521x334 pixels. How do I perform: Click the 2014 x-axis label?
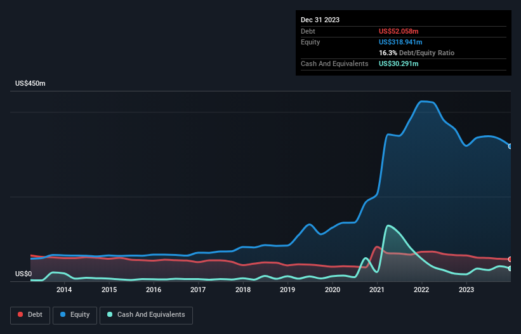click(x=64, y=290)
